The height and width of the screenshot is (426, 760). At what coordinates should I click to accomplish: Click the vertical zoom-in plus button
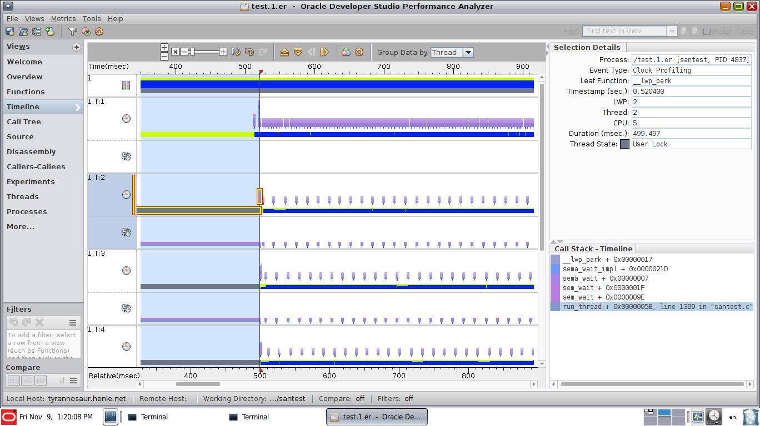click(x=164, y=48)
